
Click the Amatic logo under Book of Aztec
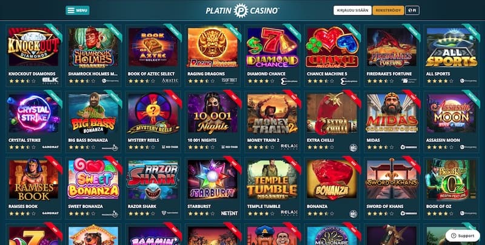pyautogui.click(x=170, y=81)
